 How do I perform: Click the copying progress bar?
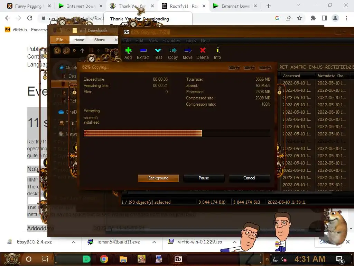coord(177,133)
